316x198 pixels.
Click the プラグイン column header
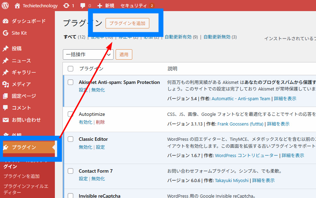click(91, 69)
